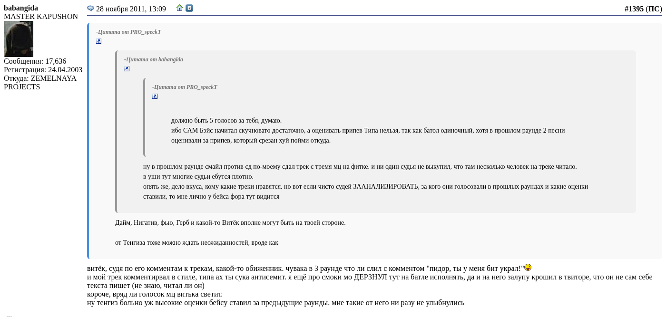The height and width of the screenshot is (317, 666).
Task: Open the babangida username profile link
Action: (21, 8)
